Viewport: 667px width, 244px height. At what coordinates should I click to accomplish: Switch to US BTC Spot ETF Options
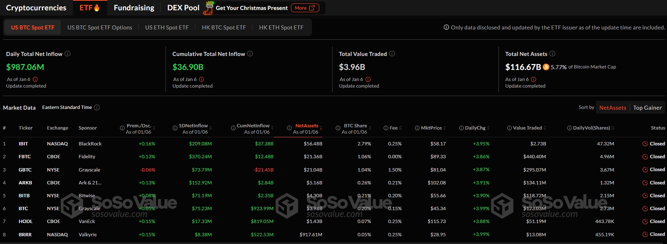[x=100, y=28]
